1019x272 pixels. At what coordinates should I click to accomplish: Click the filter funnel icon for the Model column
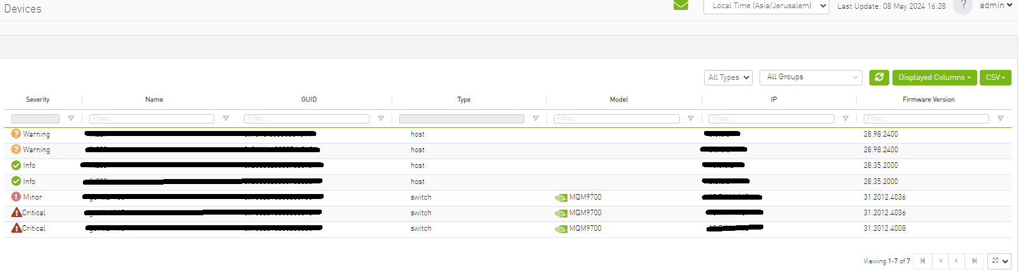click(x=690, y=119)
